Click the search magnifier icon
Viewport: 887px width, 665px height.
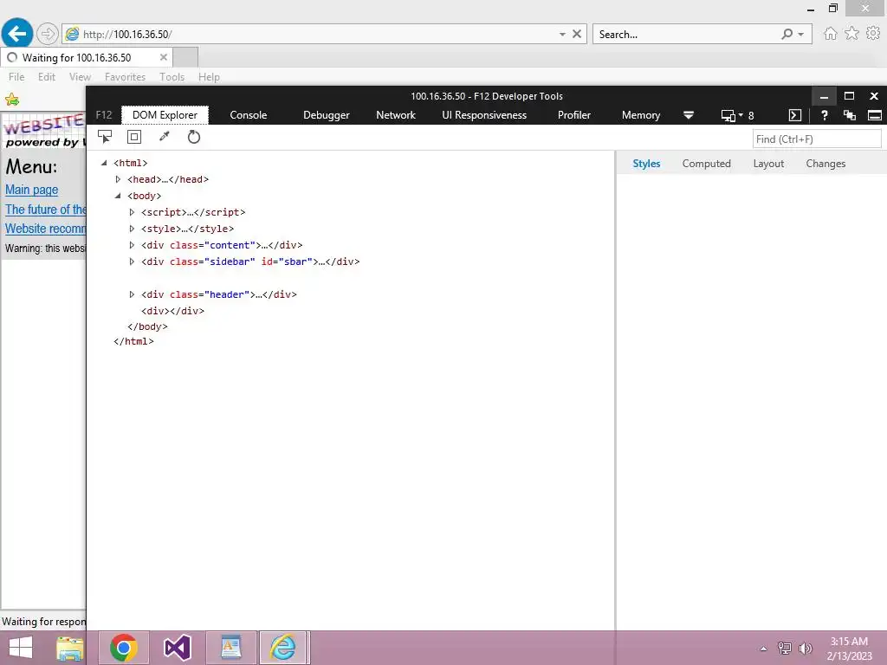787,34
